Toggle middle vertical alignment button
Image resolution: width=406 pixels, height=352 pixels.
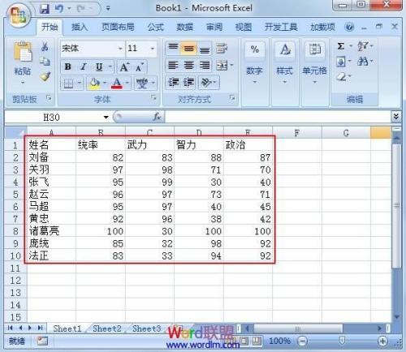(188, 49)
